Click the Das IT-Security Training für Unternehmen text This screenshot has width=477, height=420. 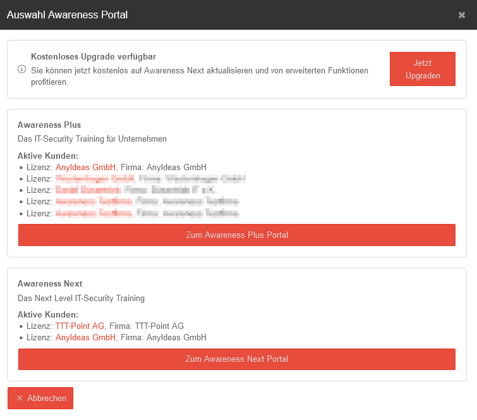pyautogui.click(x=92, y=139)
